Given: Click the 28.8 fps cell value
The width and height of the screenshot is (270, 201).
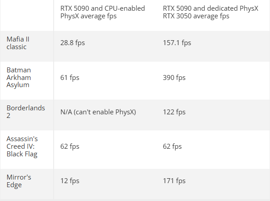Looking at the screenshot, I should click(x=72, y=43).
